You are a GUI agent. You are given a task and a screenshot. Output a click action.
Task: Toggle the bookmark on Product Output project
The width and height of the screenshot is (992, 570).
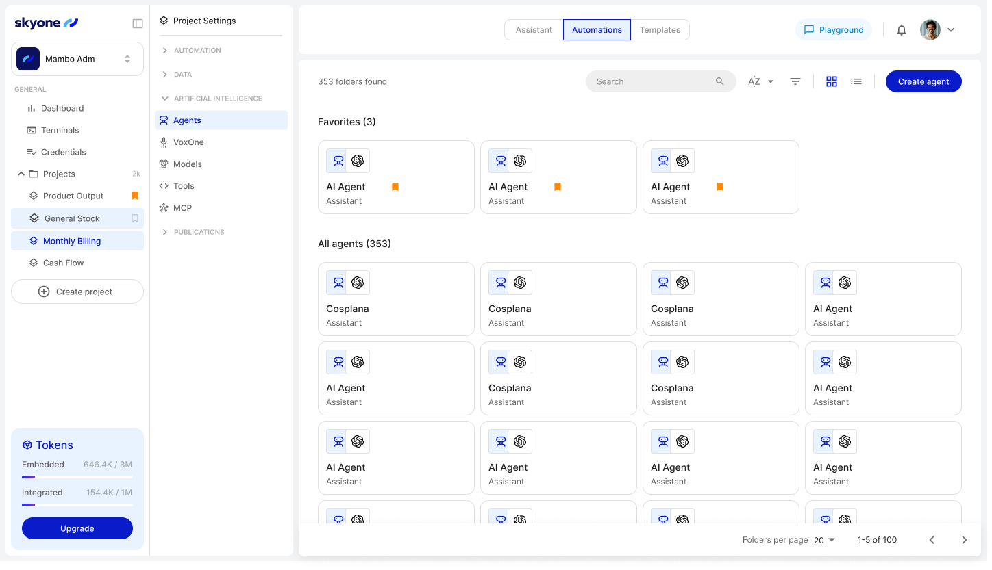[134, 196]
